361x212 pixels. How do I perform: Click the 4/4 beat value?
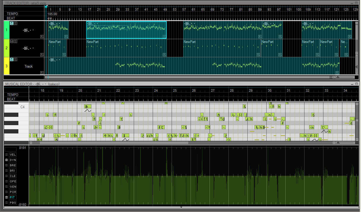click(50, 18)
